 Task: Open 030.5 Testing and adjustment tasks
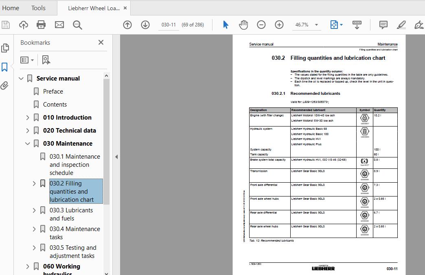point(73,252)
